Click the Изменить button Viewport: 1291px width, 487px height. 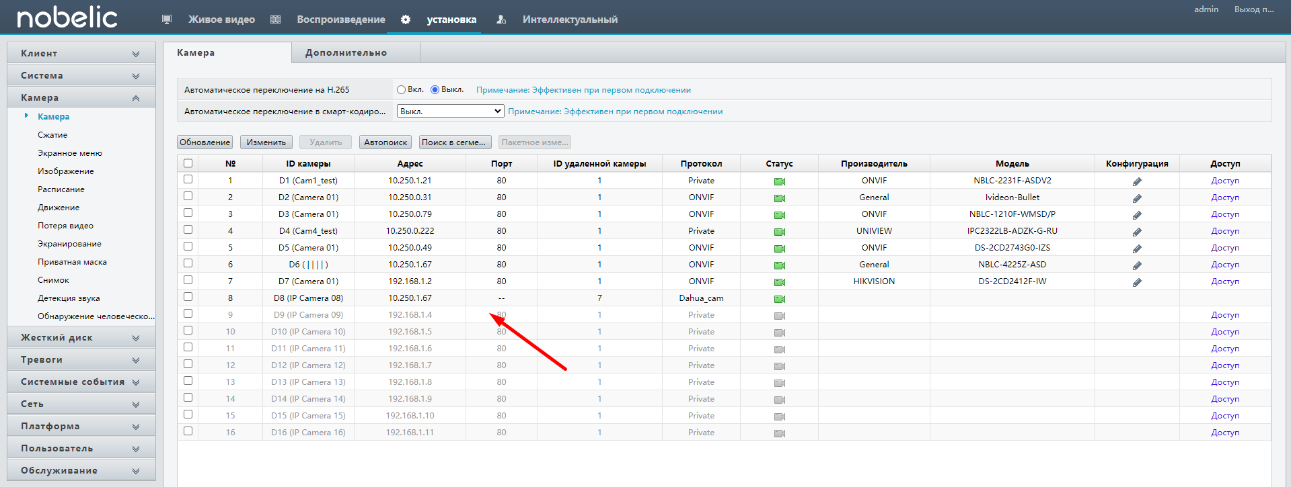point(266,142)
